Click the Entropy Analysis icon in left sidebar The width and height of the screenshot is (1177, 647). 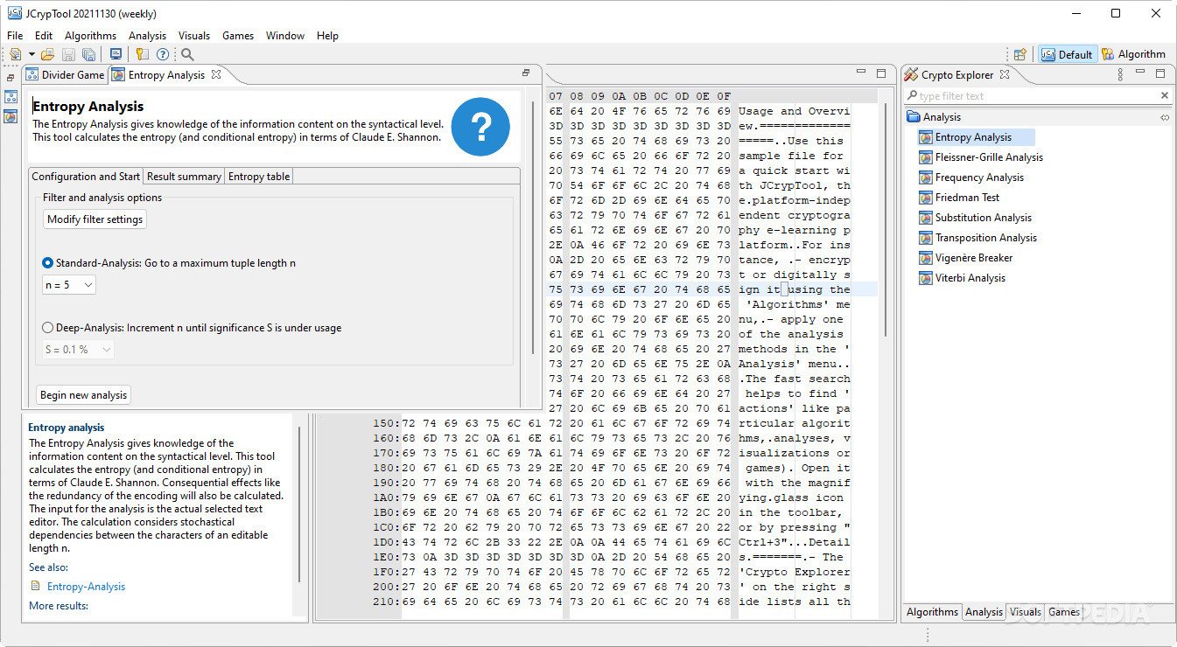coord(11,116)
